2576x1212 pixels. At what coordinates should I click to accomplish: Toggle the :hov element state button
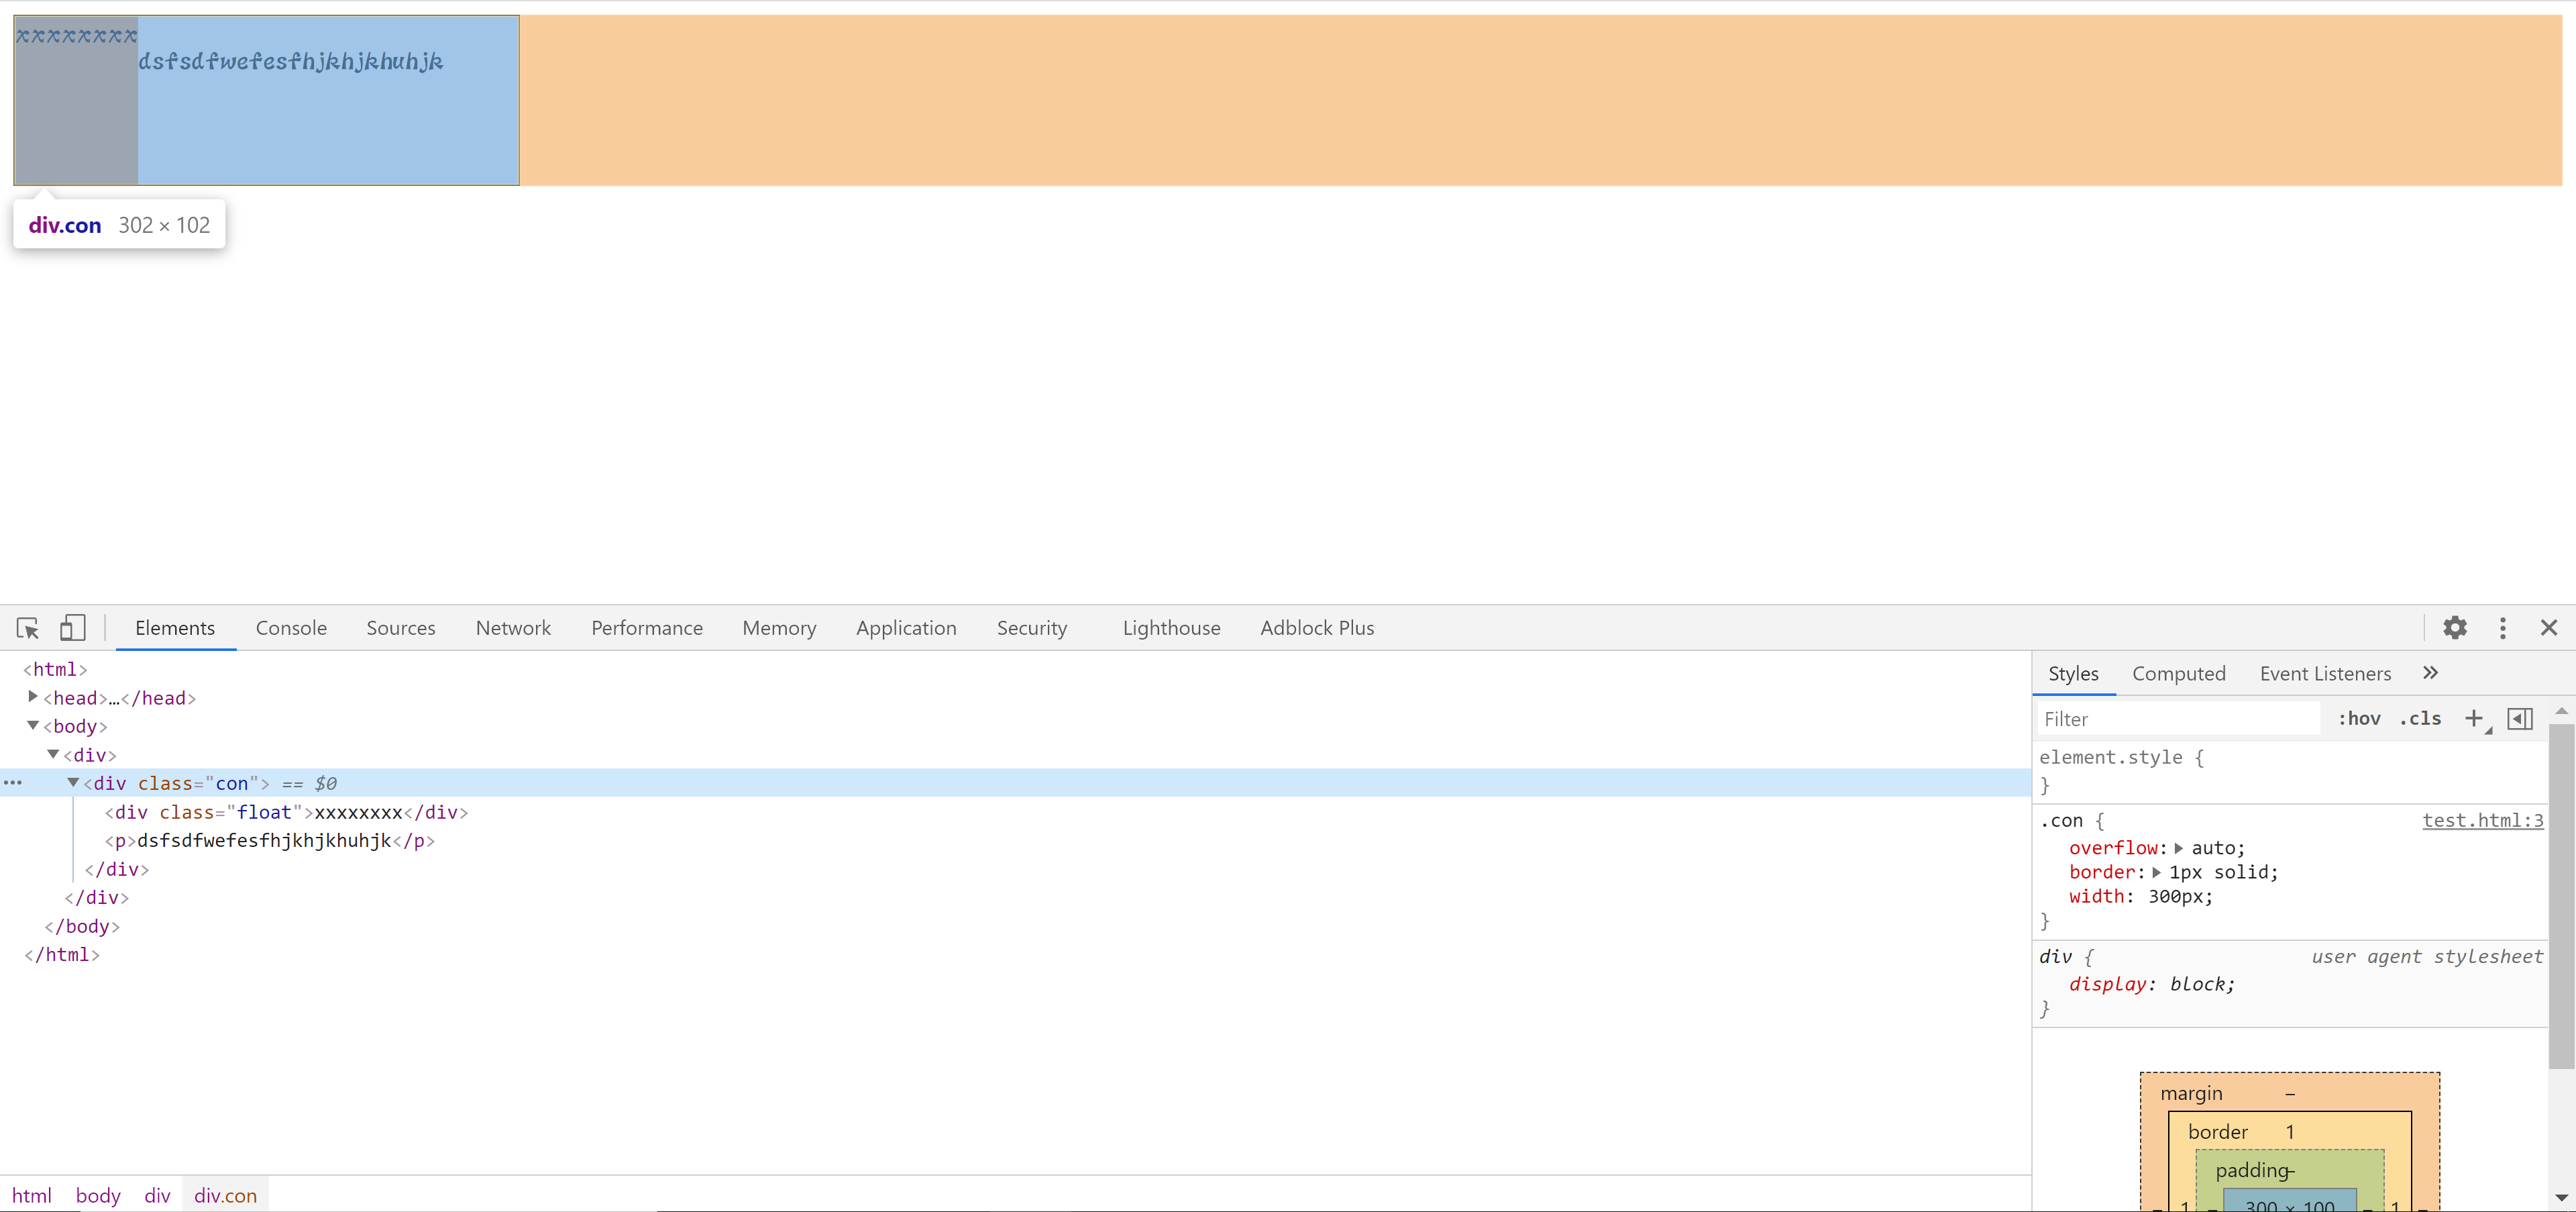click(x=2359, y=719)
